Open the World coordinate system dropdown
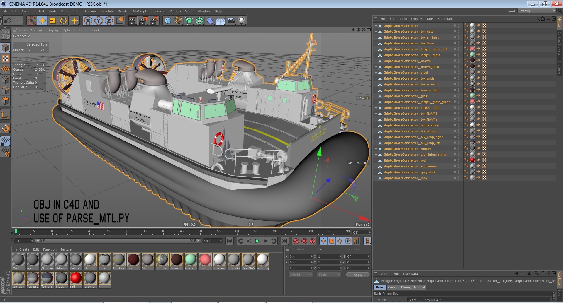 pos(301,275)
